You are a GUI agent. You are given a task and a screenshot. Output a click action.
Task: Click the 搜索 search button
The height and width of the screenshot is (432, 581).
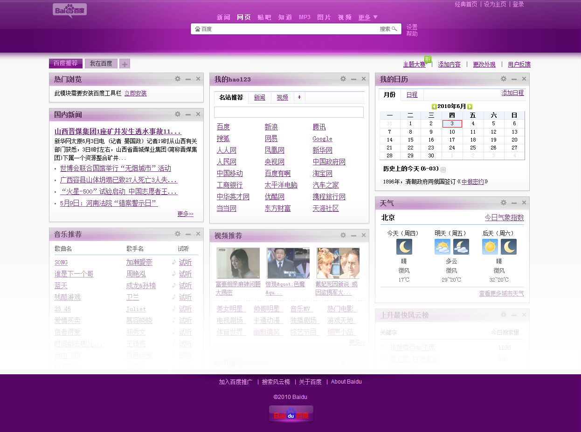[388, 29]
